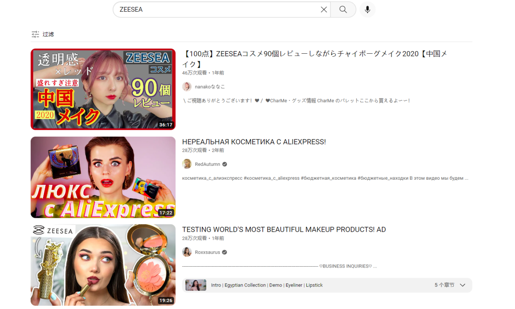Open TESTING WORLD'S MOST BEAUTIFUL MAKEUP title
The width and height of the screenshot is (515, 309).
(x=283, y=230)
